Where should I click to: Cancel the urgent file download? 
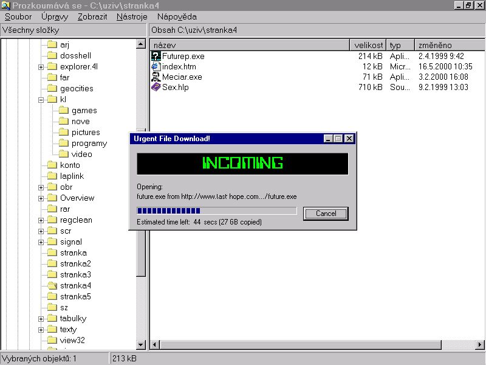(x=326, y=214)
